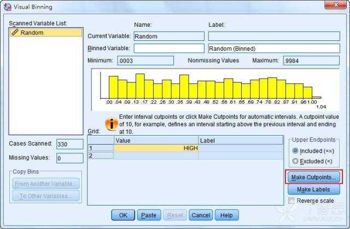
Task: Click the Make Labels button
Action: tap(314, 189)
